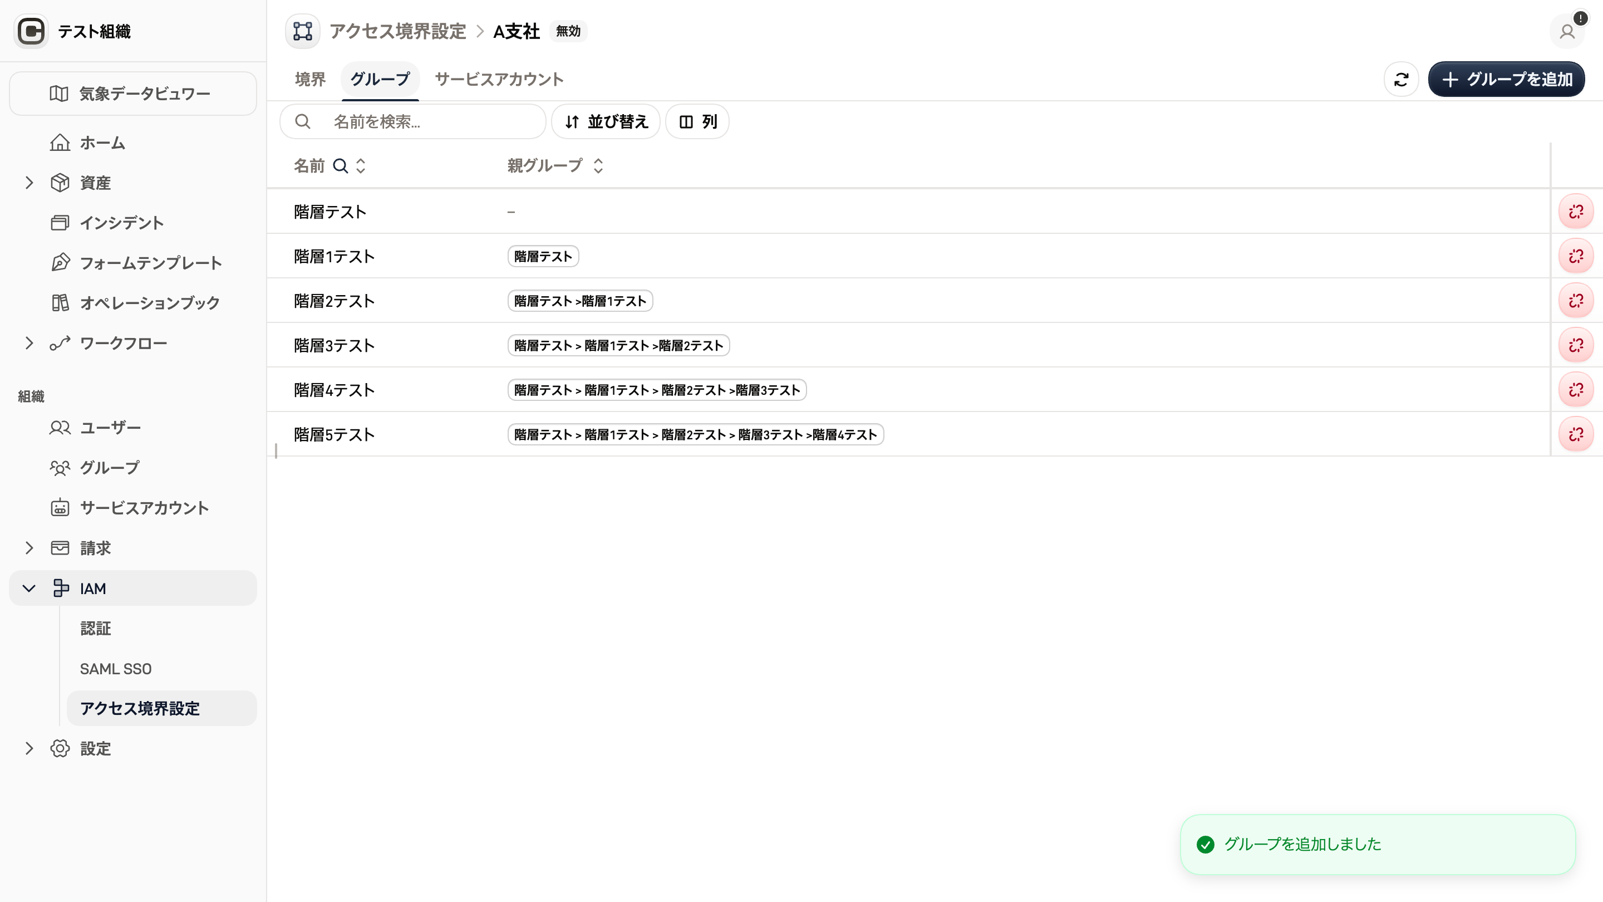Unlink the 階層1テスト group row
The height and width of the screenshot is (902, 1603).
1576,256
